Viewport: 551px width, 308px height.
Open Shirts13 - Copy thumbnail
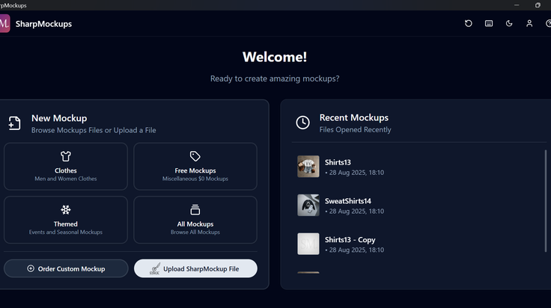tap(308, 244)
